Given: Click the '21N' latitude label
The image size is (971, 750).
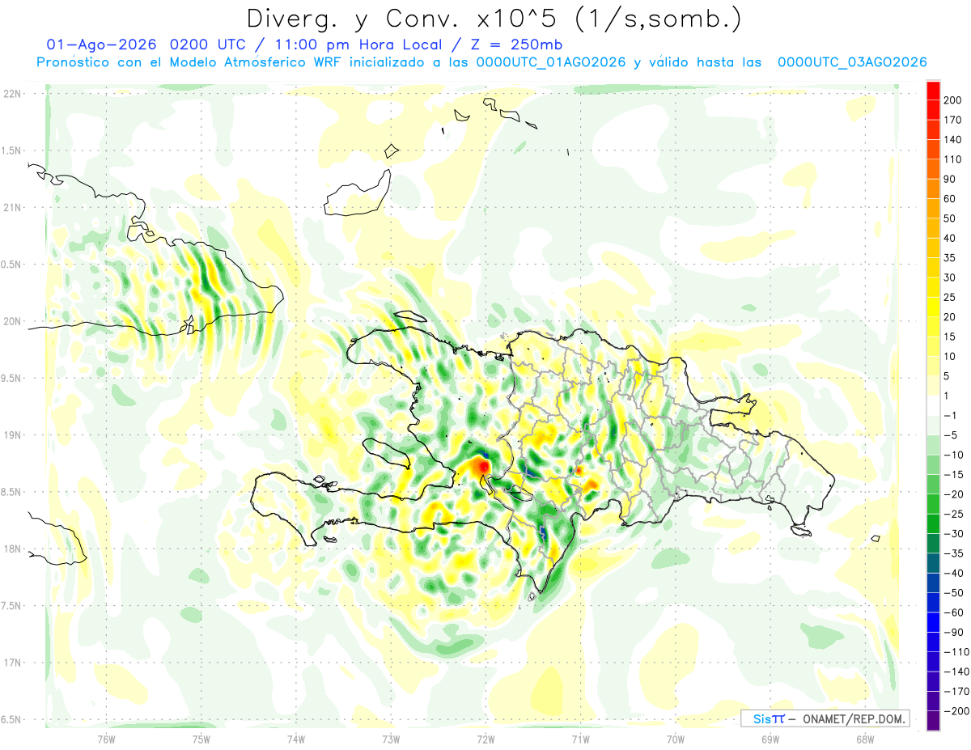Looking at the screenshot, I should pos(12,208).
